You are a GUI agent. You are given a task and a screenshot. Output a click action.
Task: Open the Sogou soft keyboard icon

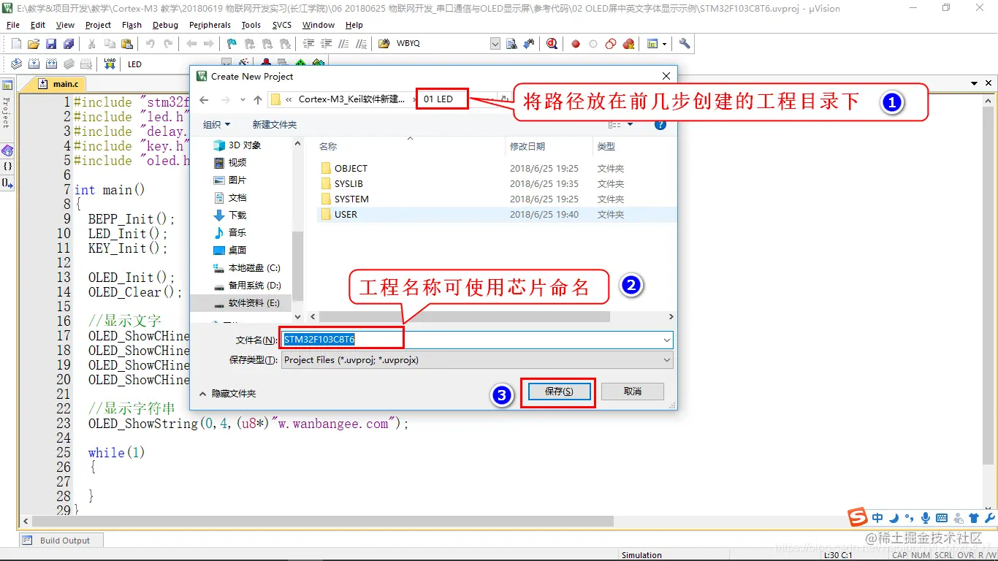pos(942,518)
